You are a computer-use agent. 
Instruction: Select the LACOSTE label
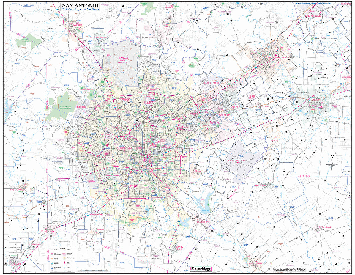pos(44,205)
